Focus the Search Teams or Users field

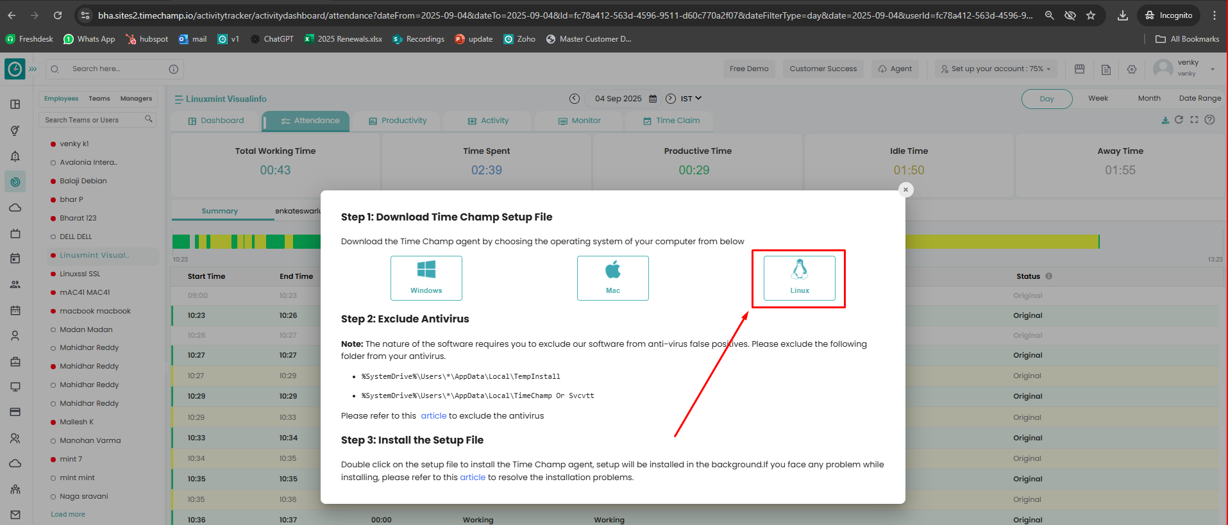click(97, 120)
